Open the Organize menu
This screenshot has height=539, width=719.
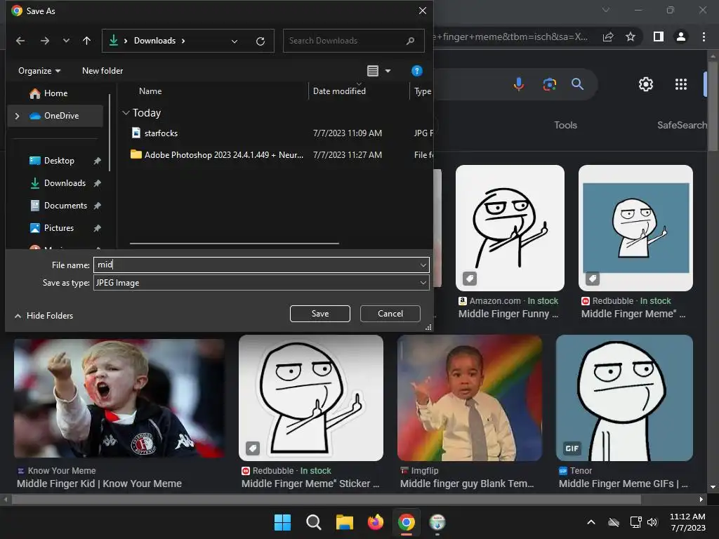[39, 71]
